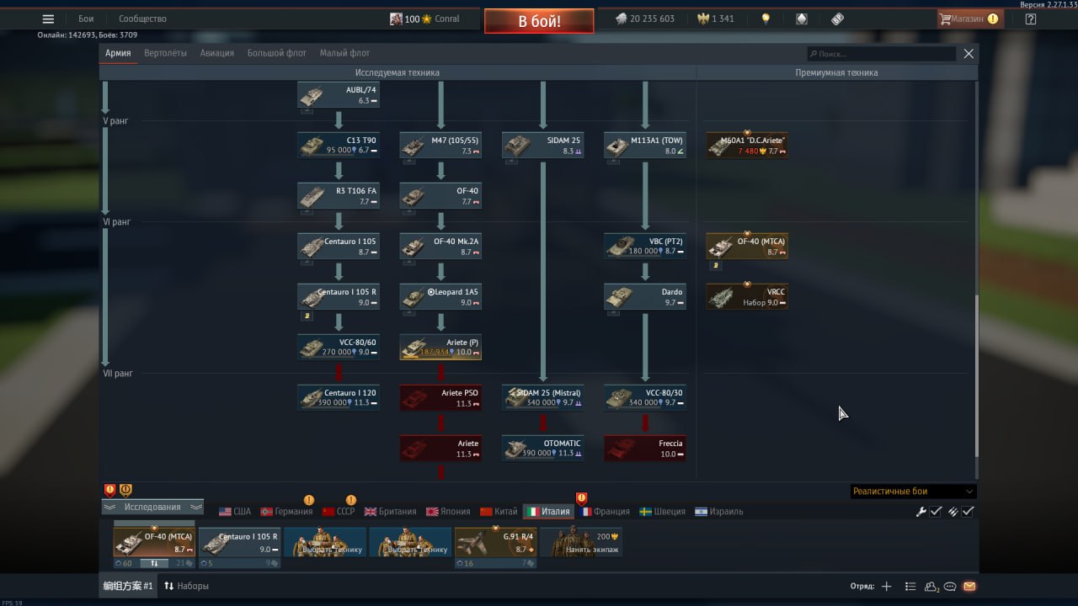1078x606 pixels.
Task: Select VCC-80/60 vehicle card
Action: 339,348
